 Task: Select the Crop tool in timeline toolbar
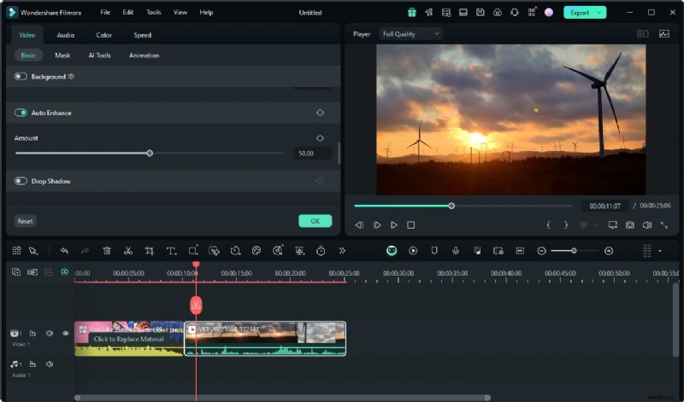149,251
